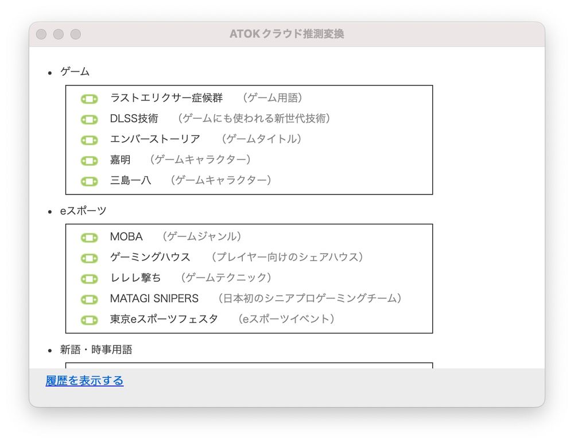Close the ATOKクラウド推測変換 window
This screenshot has width=574, height=443.
(x=41, y=34)
